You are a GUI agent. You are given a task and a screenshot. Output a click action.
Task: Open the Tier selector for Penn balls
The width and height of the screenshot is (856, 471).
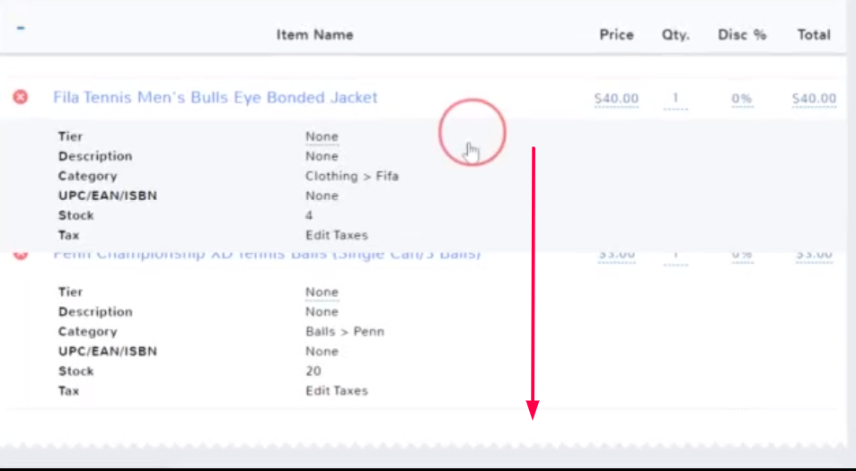322,292
